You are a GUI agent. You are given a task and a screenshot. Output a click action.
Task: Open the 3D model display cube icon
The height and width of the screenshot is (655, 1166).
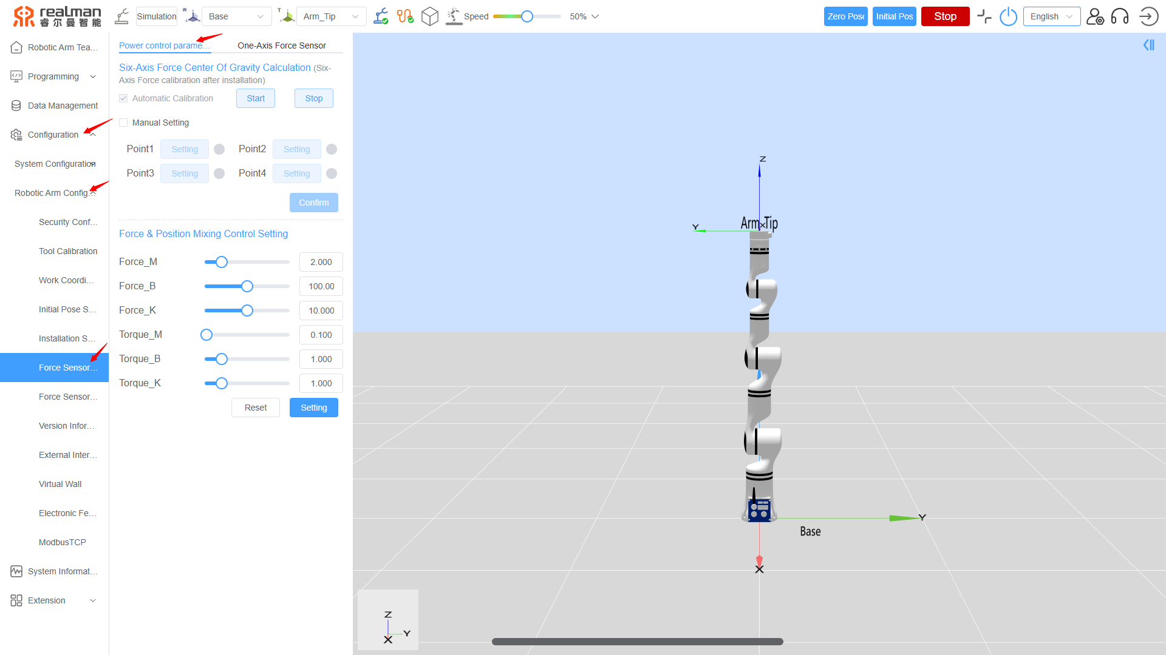click(430, 16)
